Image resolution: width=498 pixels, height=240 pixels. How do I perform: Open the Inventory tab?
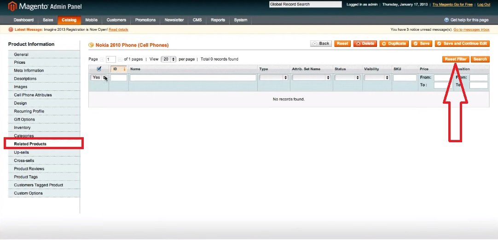(44, 128)
